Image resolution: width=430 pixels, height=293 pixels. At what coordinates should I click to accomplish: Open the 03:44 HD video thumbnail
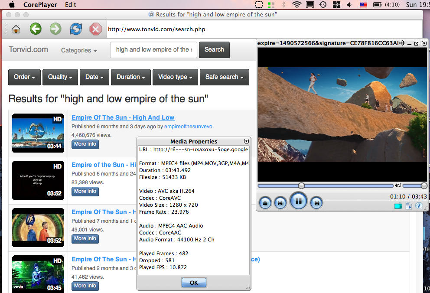[x=38, y=133]
